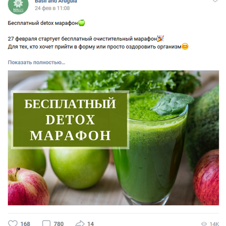
Task: Open the Basil and Arugula round avatar
Action: [x=18, y=6]
